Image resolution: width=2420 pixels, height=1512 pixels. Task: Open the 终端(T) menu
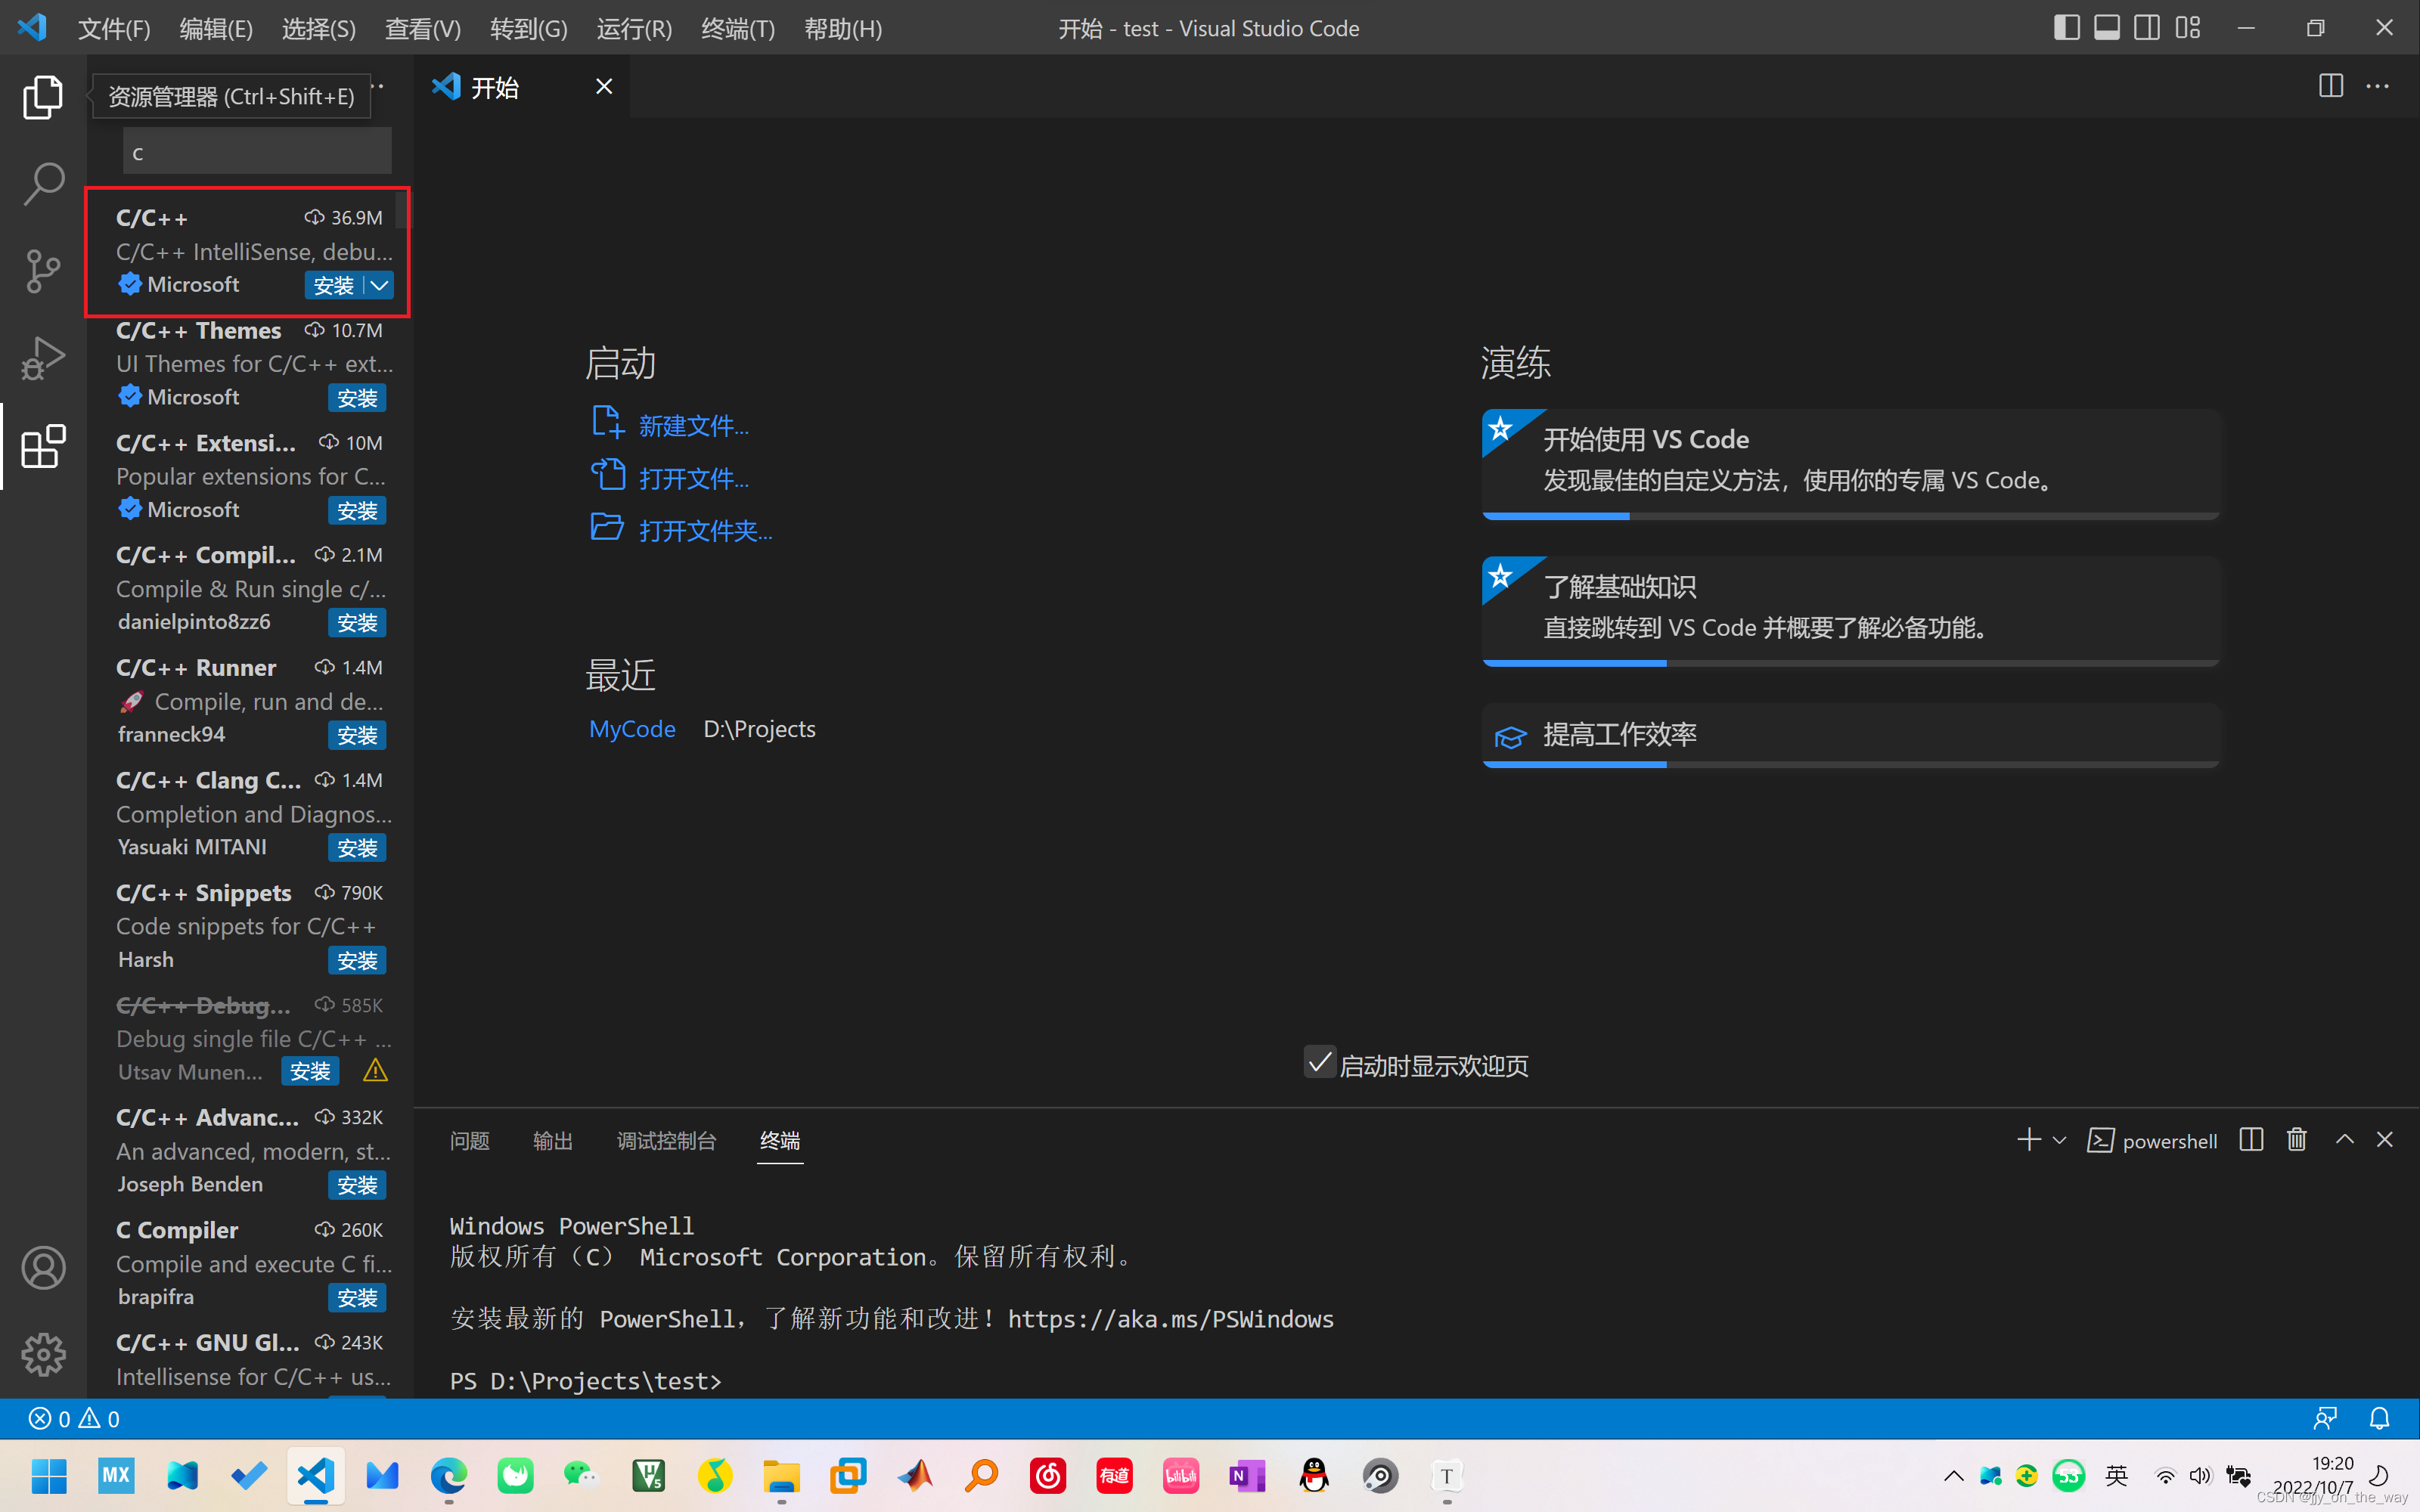click(x=737, y=28)
